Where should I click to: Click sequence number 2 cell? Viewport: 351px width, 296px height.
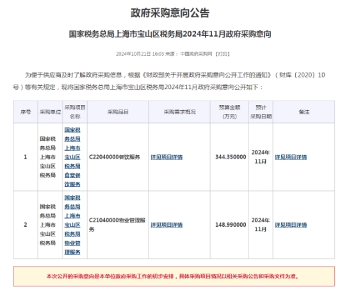point(26,225)
